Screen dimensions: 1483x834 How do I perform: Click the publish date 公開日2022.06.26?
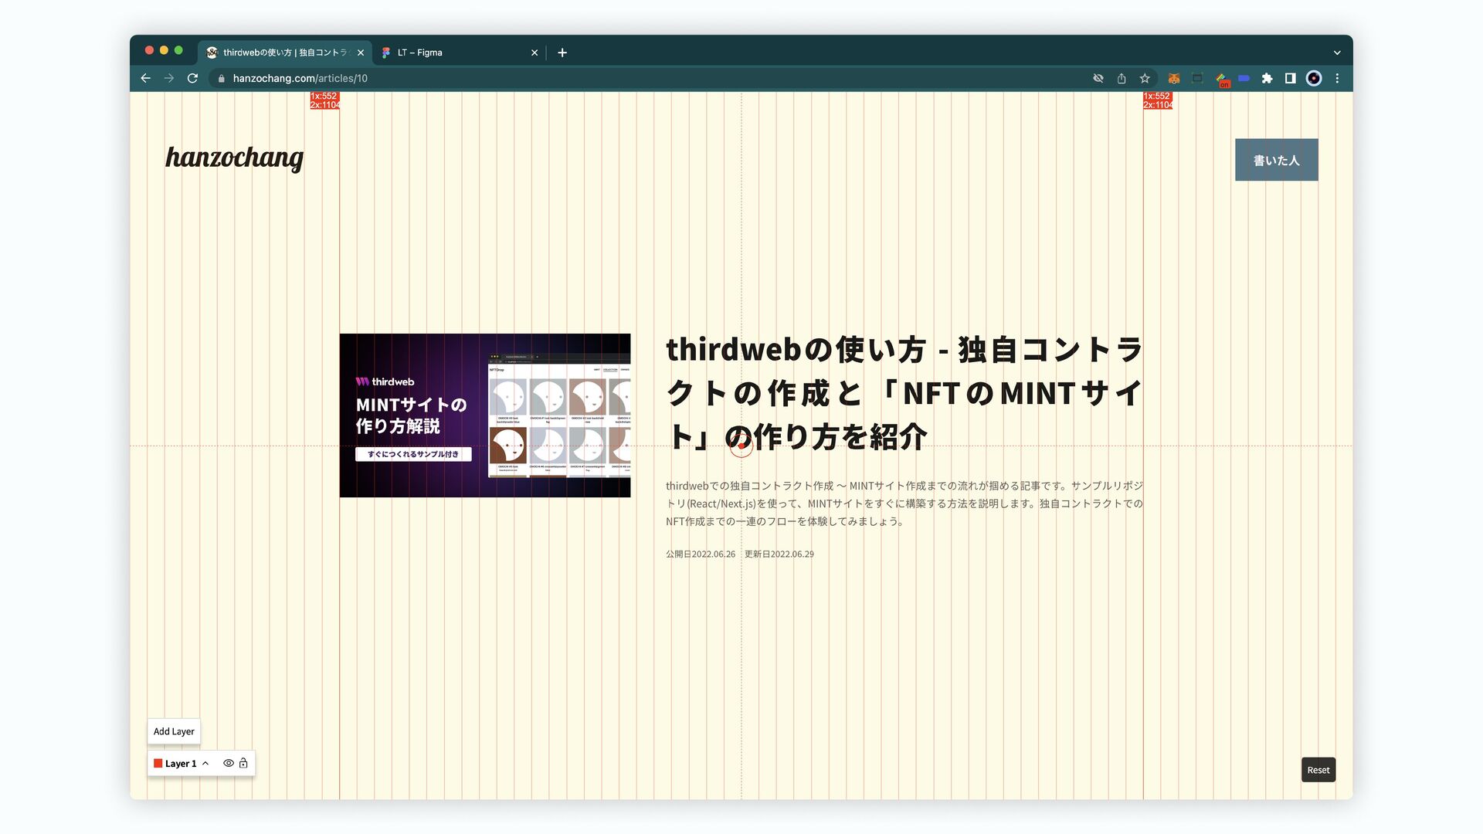701,554
